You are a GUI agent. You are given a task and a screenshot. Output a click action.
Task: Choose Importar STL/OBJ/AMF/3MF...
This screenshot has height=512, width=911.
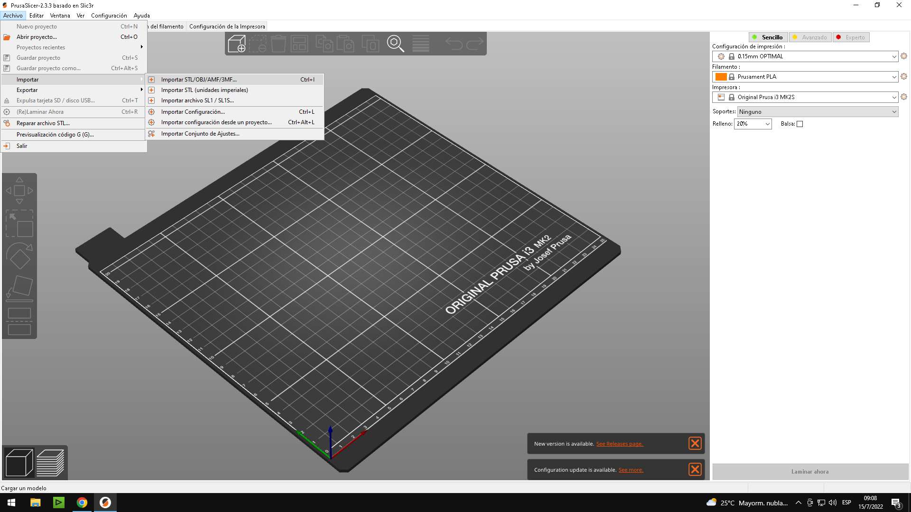(235, 80)
